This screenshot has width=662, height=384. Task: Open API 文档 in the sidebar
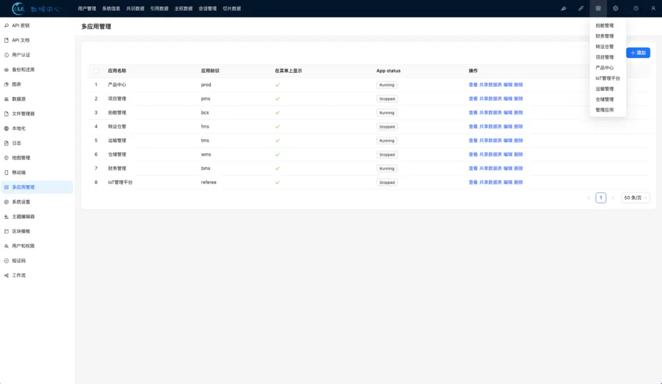(37, 40)
